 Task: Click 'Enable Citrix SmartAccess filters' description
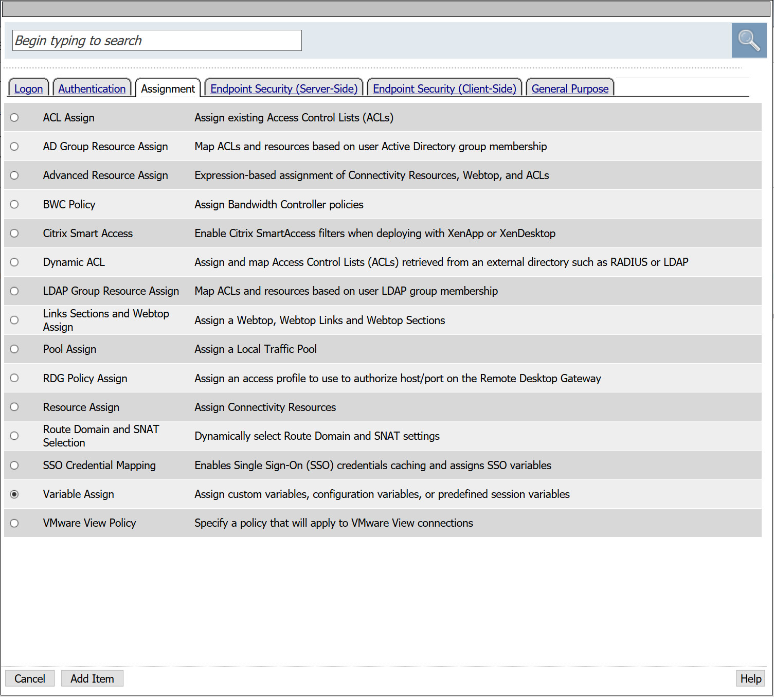pos(375,234)
